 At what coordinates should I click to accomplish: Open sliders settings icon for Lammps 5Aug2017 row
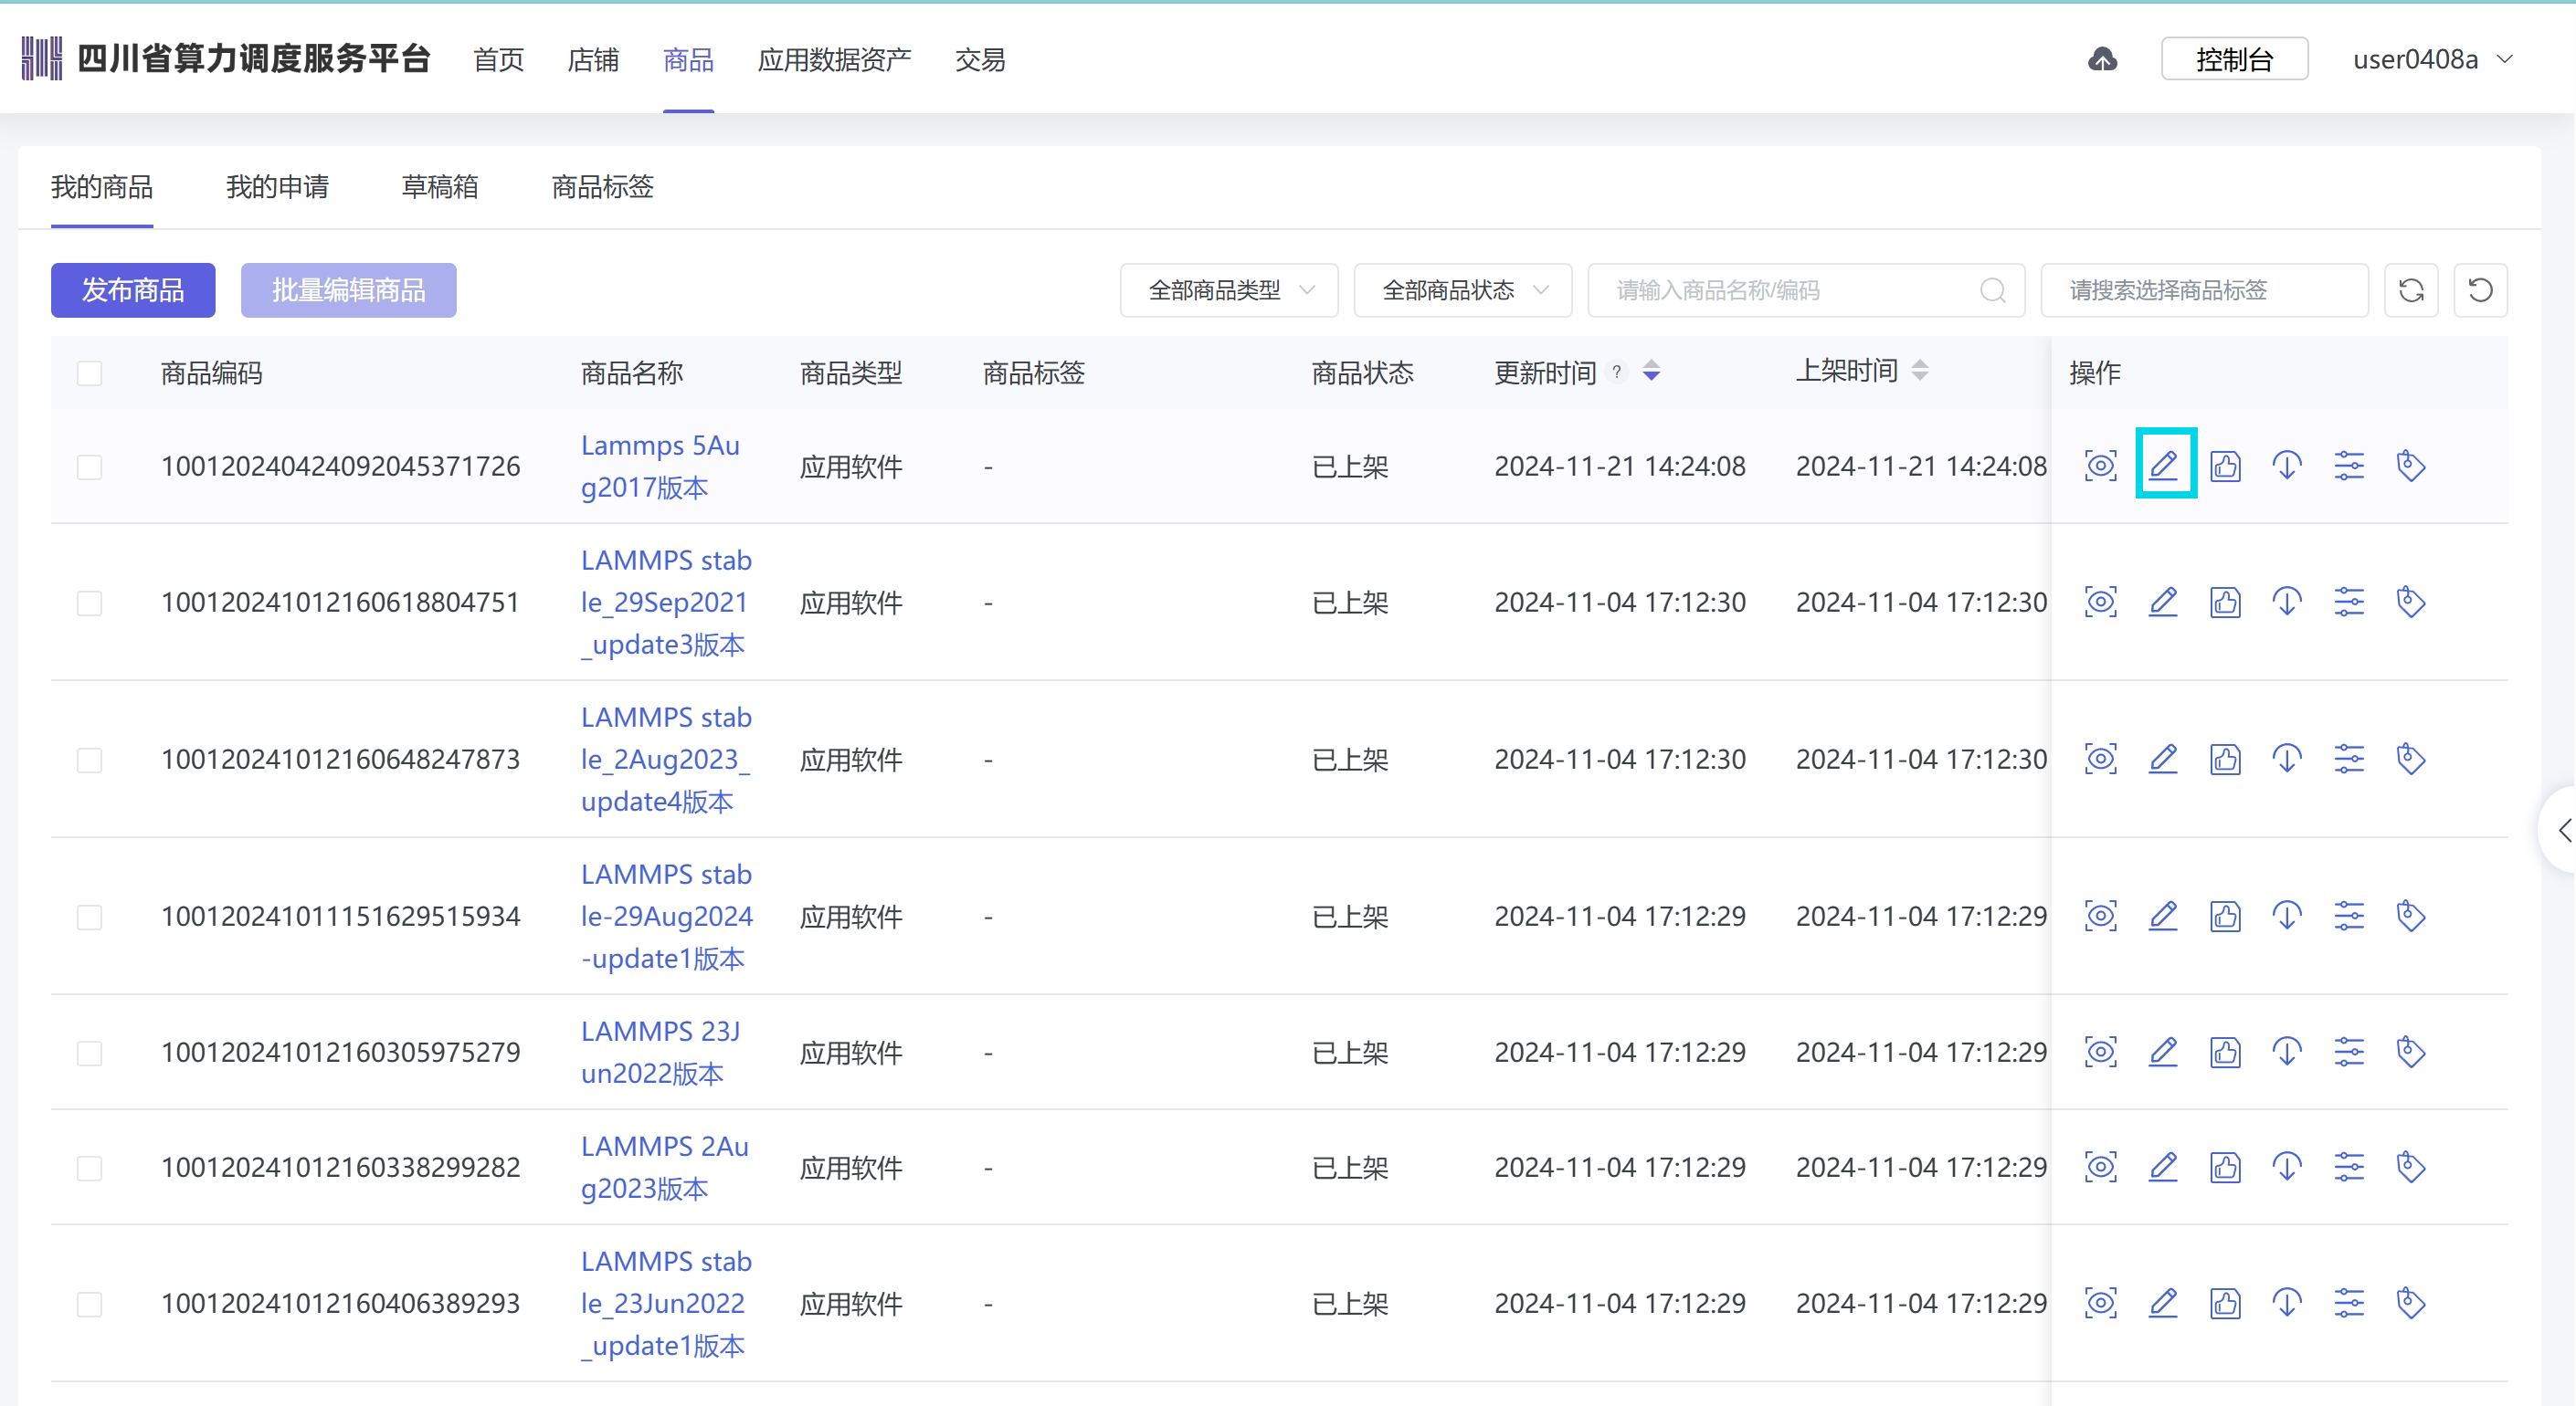pos(2349,466)
